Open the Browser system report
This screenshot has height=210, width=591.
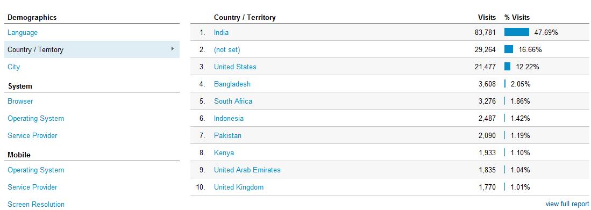pos(20,101)
